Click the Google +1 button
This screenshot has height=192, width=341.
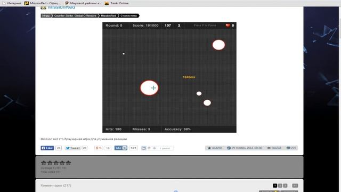(x=99, y=148)
